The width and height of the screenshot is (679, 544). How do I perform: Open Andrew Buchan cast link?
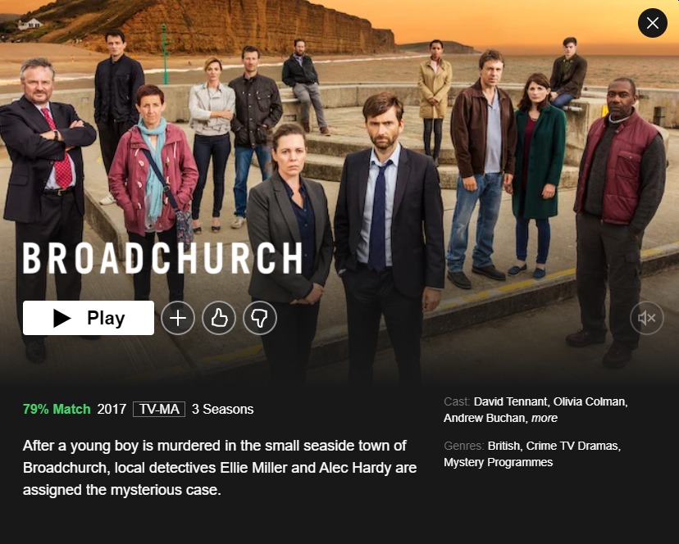(x=485, y=418)
